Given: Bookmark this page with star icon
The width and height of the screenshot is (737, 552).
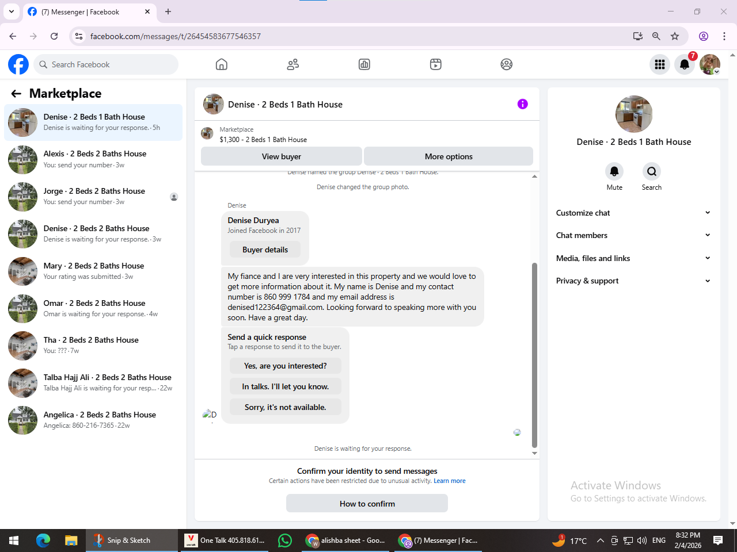Looking at the screenshot, I should (675, 36).
